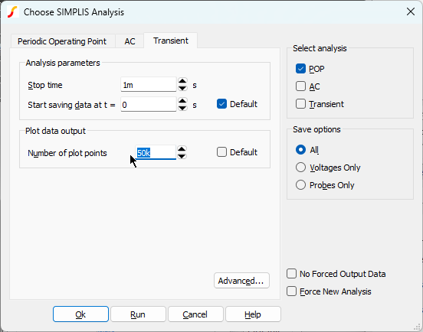This screenshot has width=423, height=332.
Task: Uncheck the POP analysis checkbox
Action: 300,69
